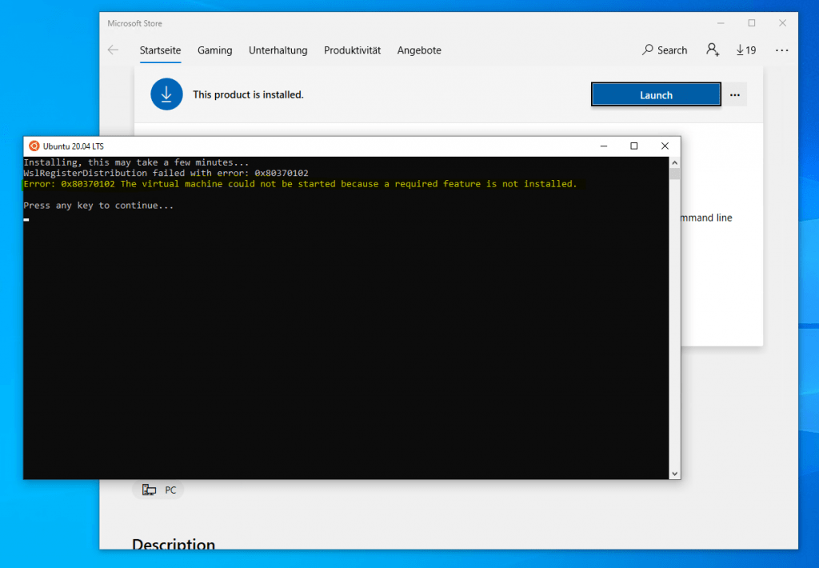819x568 pixels.
Task: Minimize the Ubuntu 20.04 LTS window
Action: (604, 146)
